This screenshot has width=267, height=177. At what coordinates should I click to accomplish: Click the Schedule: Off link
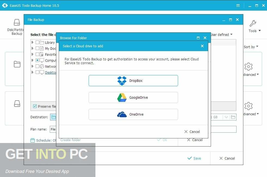[46, 140]
